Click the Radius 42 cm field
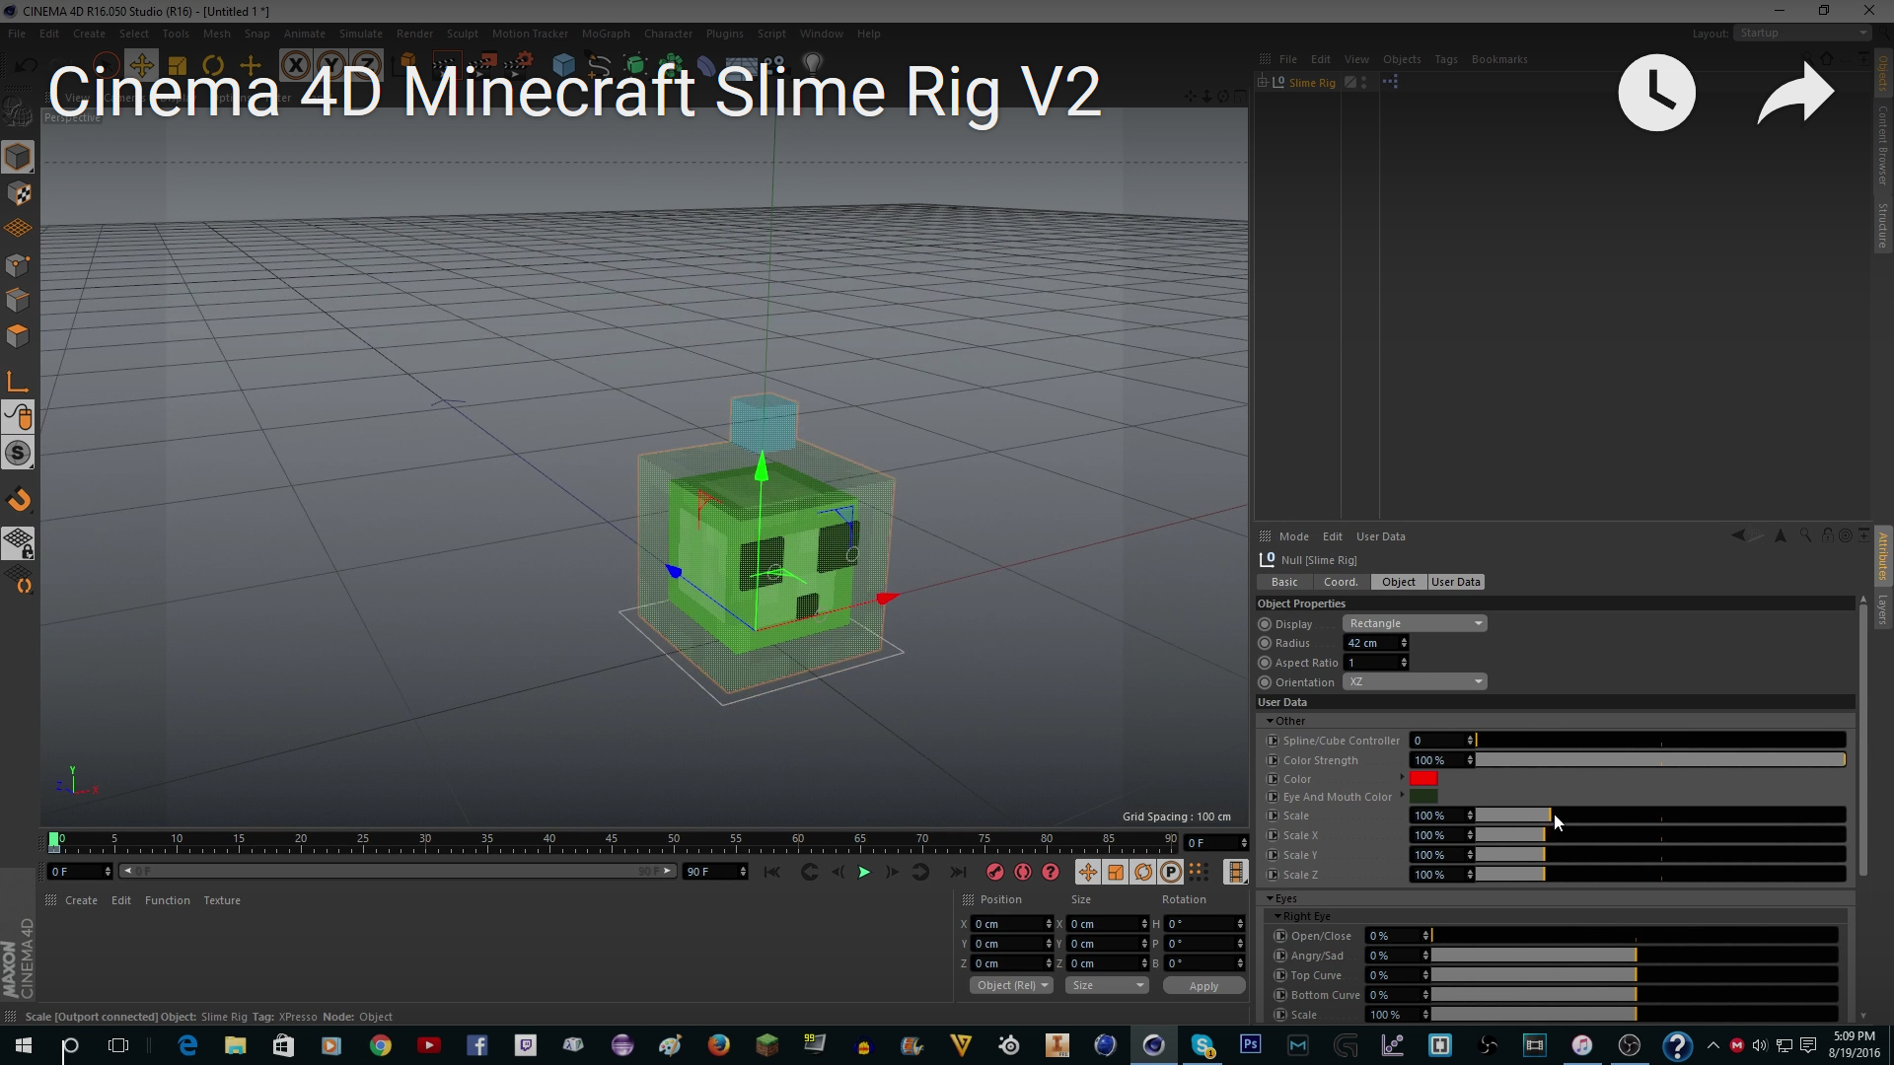The image size is (1894, 1065). [1377, 644]
